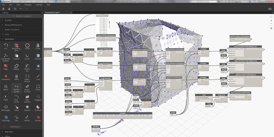This screenshot has height=137, width=274.
Task: Click the Open file toolbar icon
Action: 9,9
